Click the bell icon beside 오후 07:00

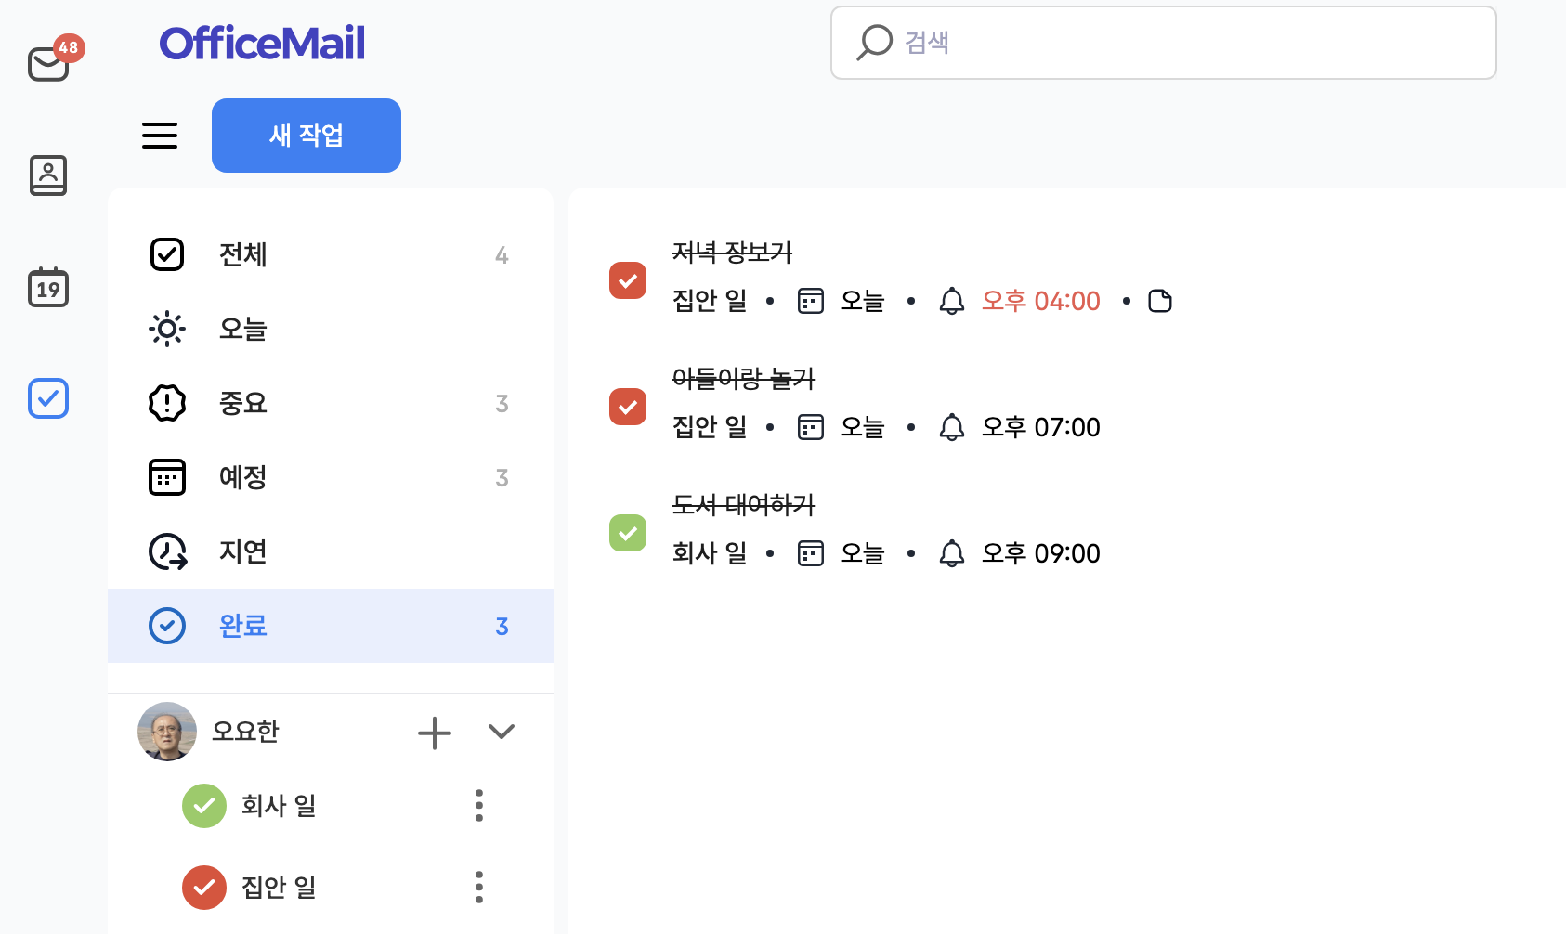[952, 427]
